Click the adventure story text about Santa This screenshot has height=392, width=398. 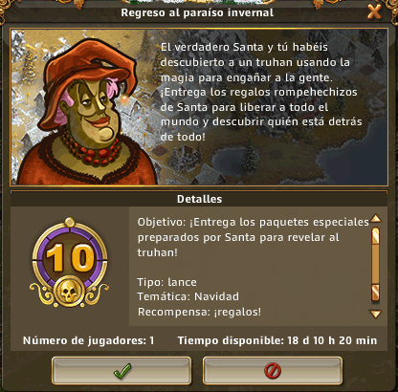coord(261,92)
